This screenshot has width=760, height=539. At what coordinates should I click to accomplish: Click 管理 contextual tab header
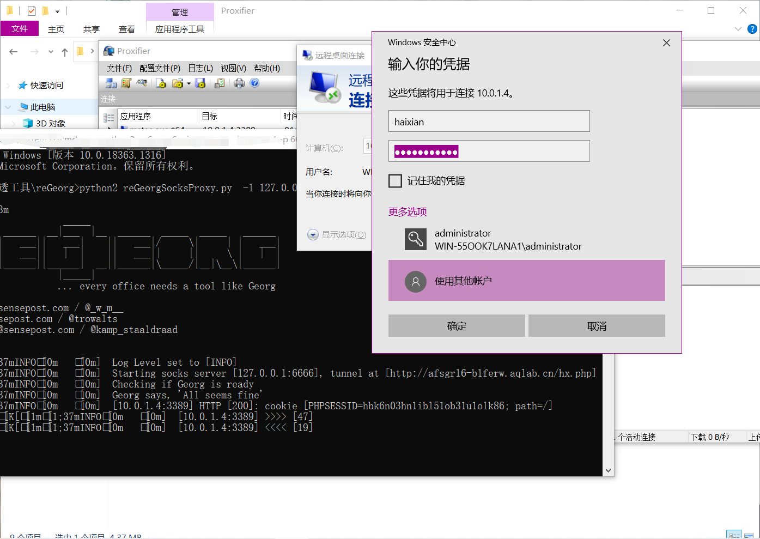pyautogui.click(x=180, y=12)
